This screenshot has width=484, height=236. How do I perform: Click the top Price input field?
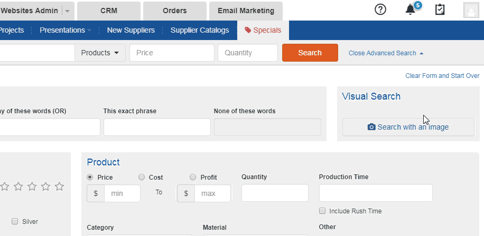click(x=172, y=53)
